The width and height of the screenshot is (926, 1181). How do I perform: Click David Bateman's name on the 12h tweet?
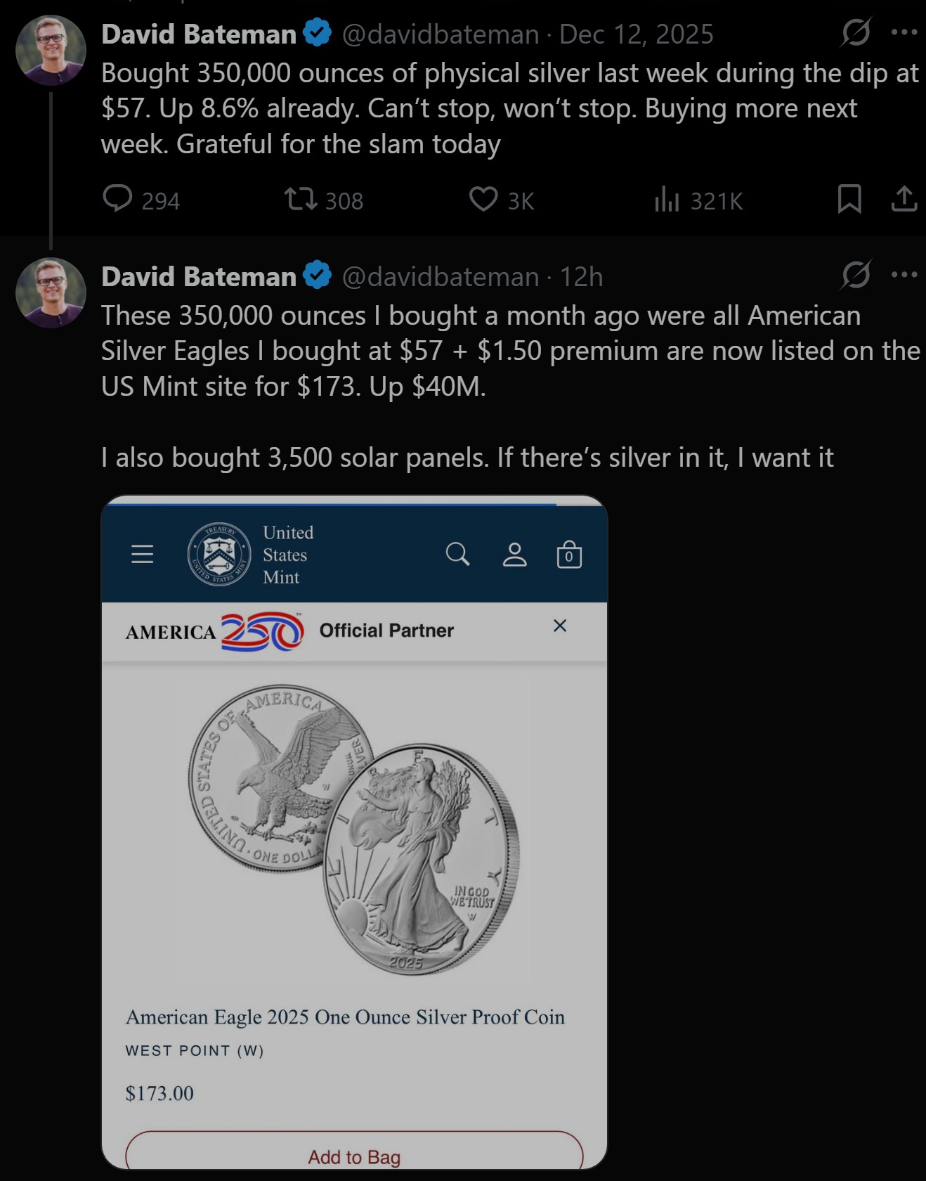[x=199, y=277]
